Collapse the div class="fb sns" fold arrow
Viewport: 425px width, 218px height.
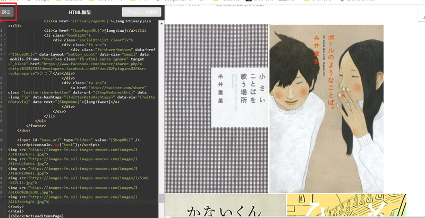point(5,45)
